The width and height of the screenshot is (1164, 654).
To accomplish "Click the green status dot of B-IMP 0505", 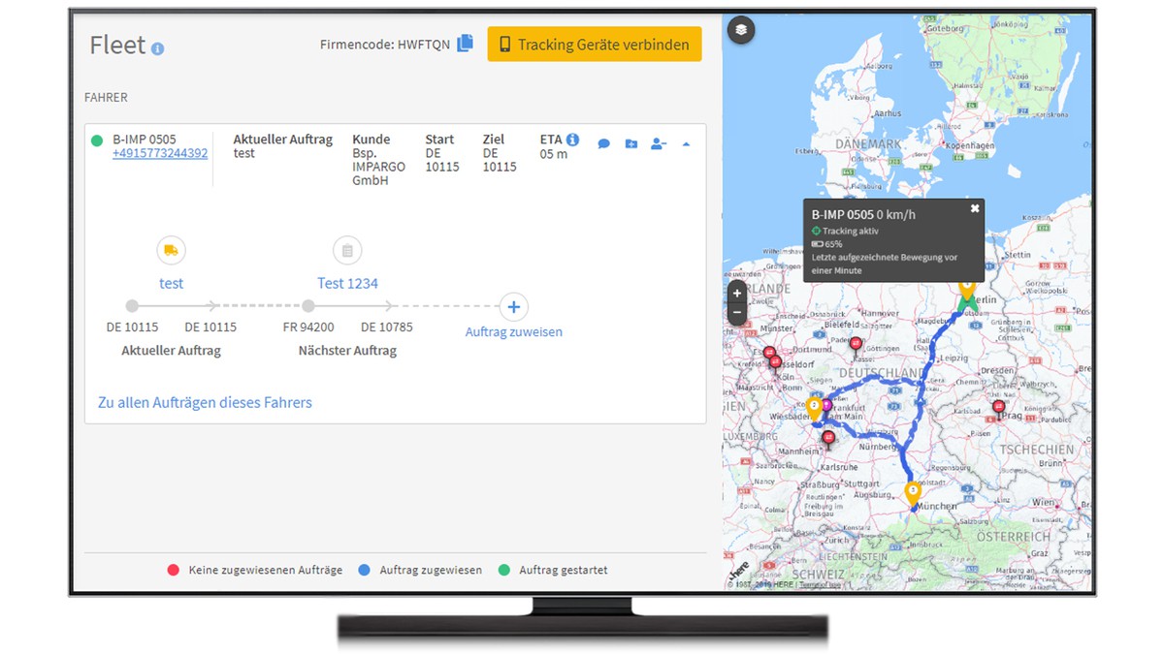I will [x=97, y=141].
